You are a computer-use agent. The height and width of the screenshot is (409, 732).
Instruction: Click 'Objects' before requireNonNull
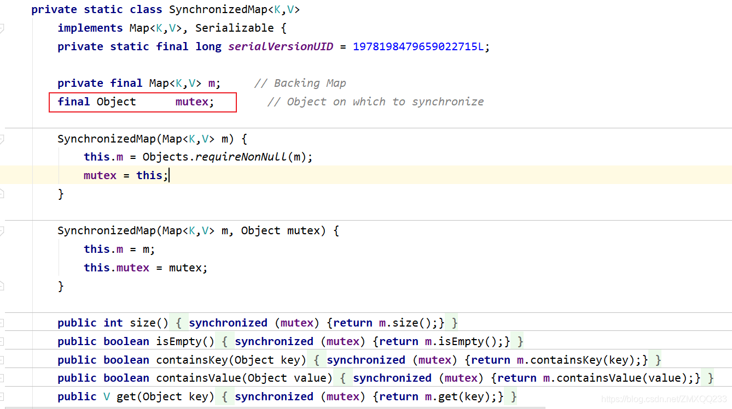(166, 157)
